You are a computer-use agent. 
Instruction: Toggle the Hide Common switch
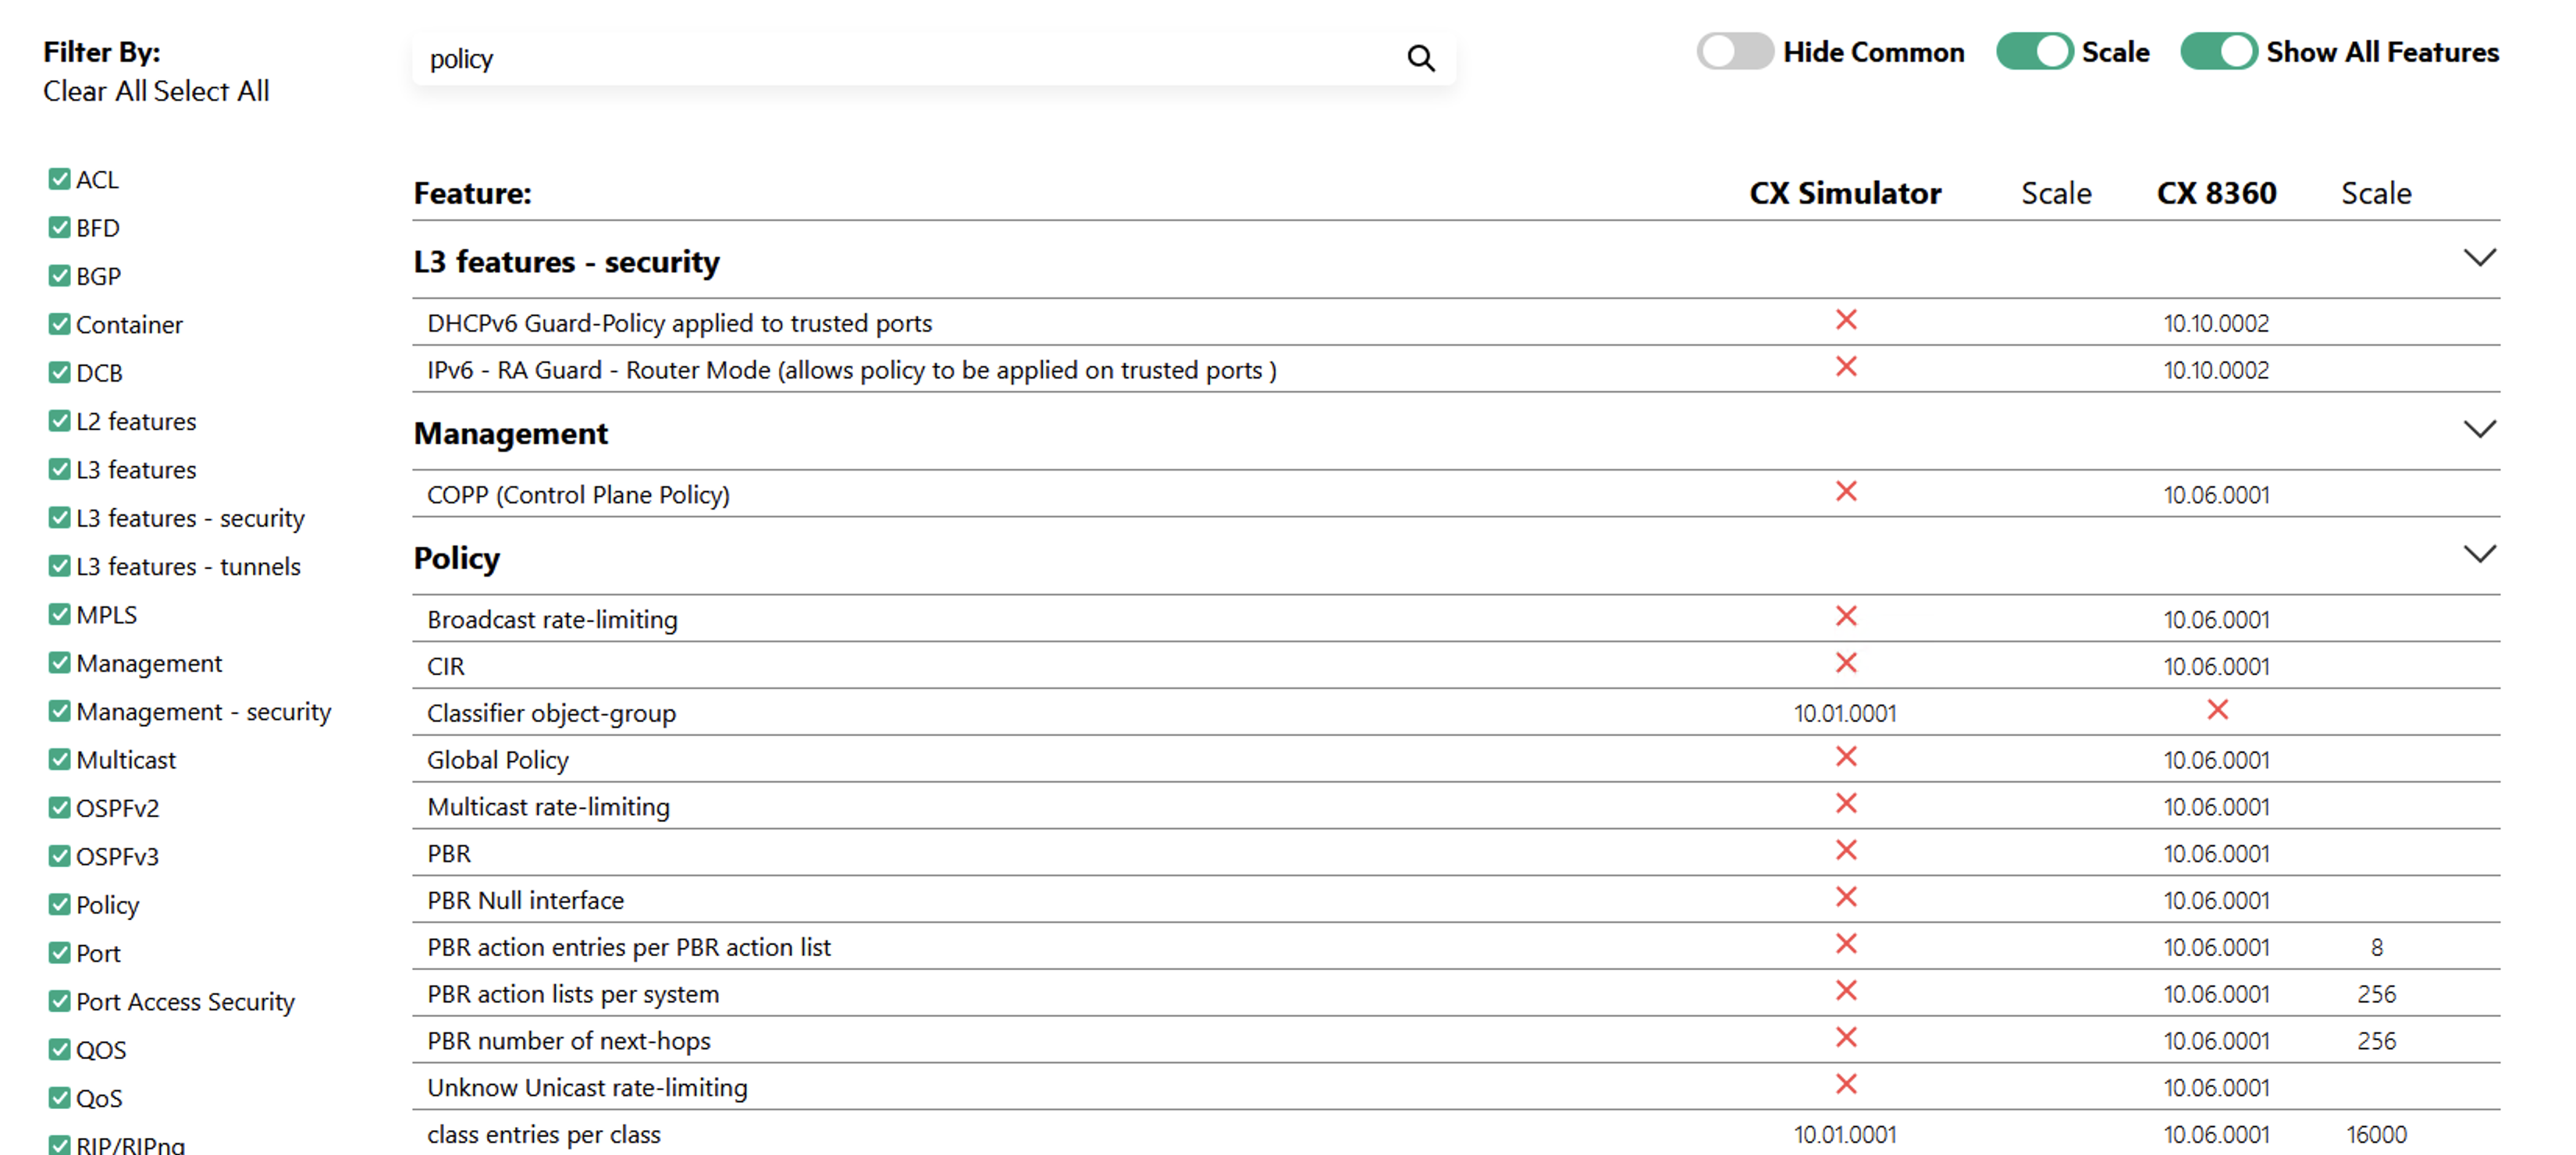1735,51
